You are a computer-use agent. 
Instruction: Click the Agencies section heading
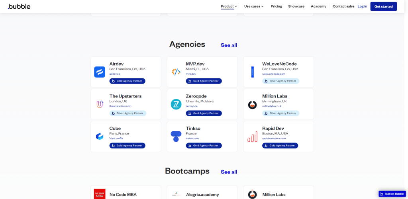(x=187, y=44)
